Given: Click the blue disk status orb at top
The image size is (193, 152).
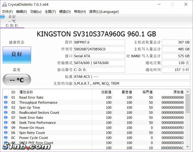Looking at the screenshot, I should [3, 17].
